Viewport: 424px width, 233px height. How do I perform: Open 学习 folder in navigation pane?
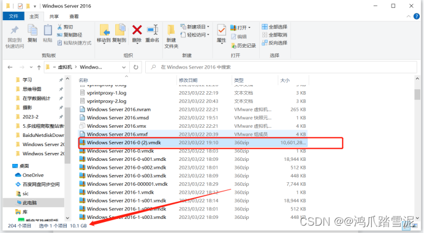(27, 80)
